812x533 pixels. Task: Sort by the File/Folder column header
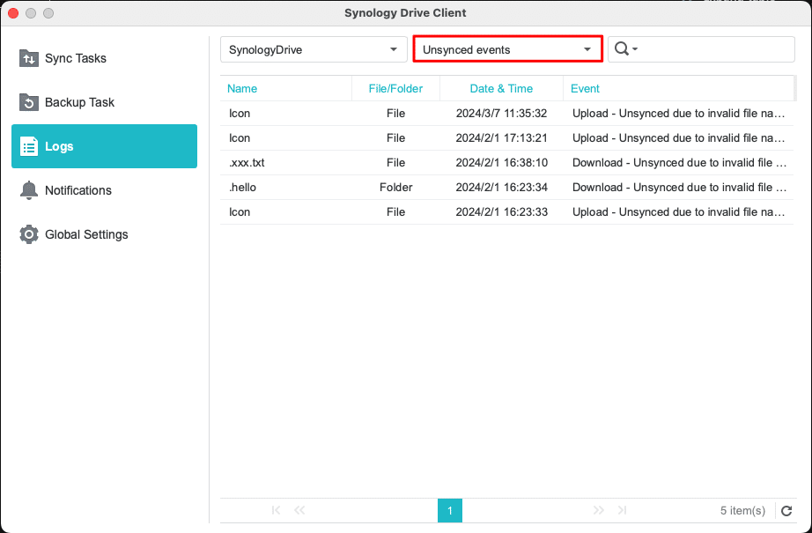click(x=395, y=89)
